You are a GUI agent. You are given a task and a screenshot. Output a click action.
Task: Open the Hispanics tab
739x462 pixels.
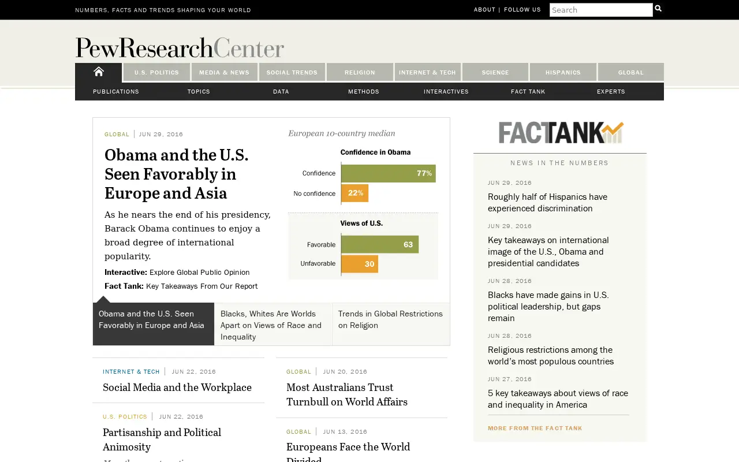(563, 72)
